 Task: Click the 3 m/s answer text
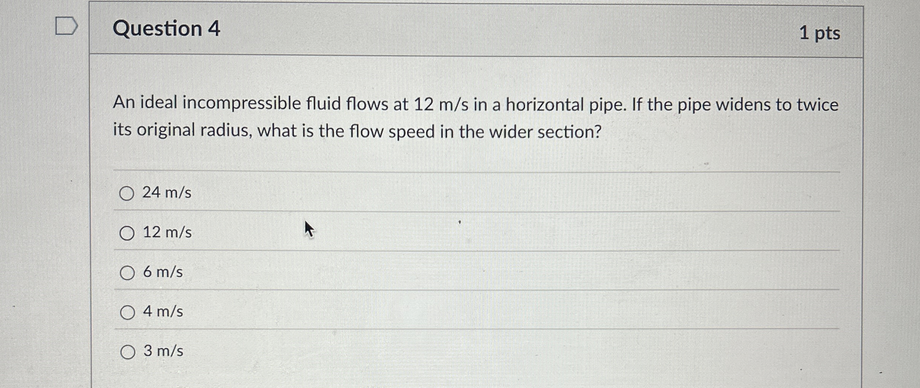[x=163, y=351]
